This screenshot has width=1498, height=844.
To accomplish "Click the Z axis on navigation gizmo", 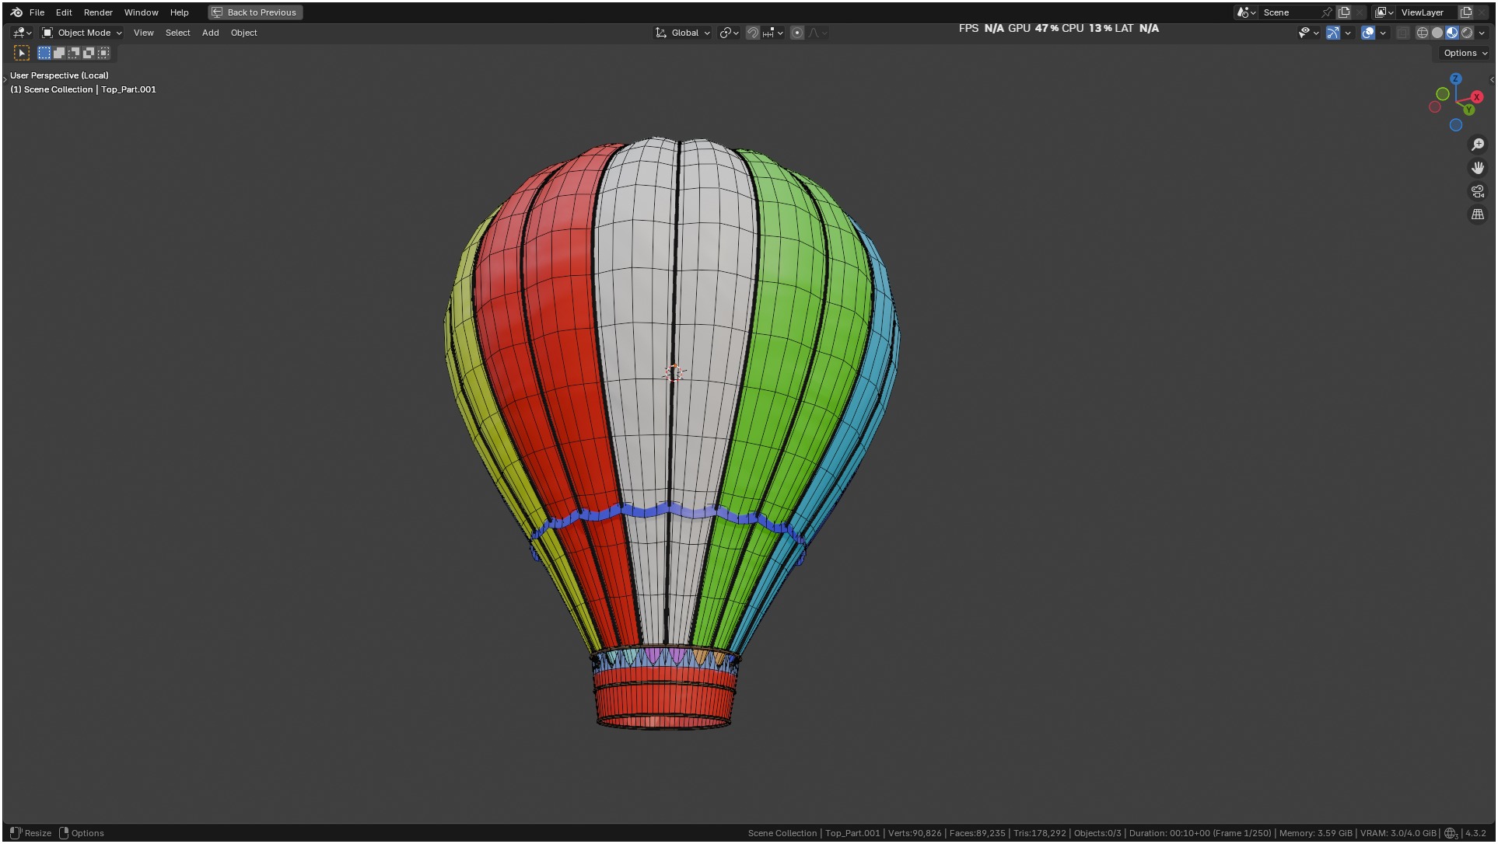I will point(1456,78).
